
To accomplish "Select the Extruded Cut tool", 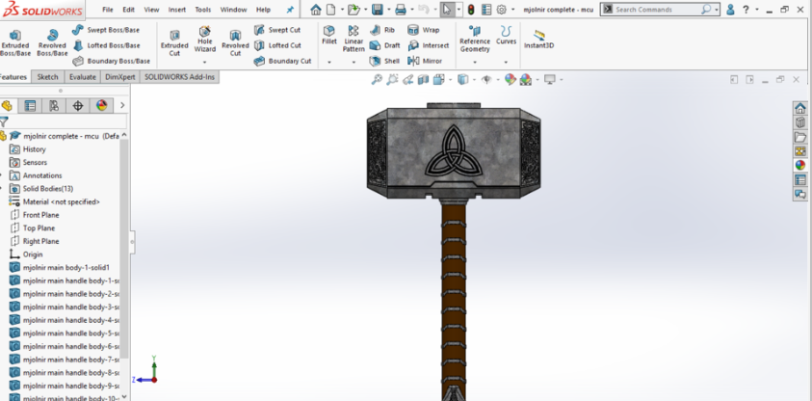I will tap(174, 42).
